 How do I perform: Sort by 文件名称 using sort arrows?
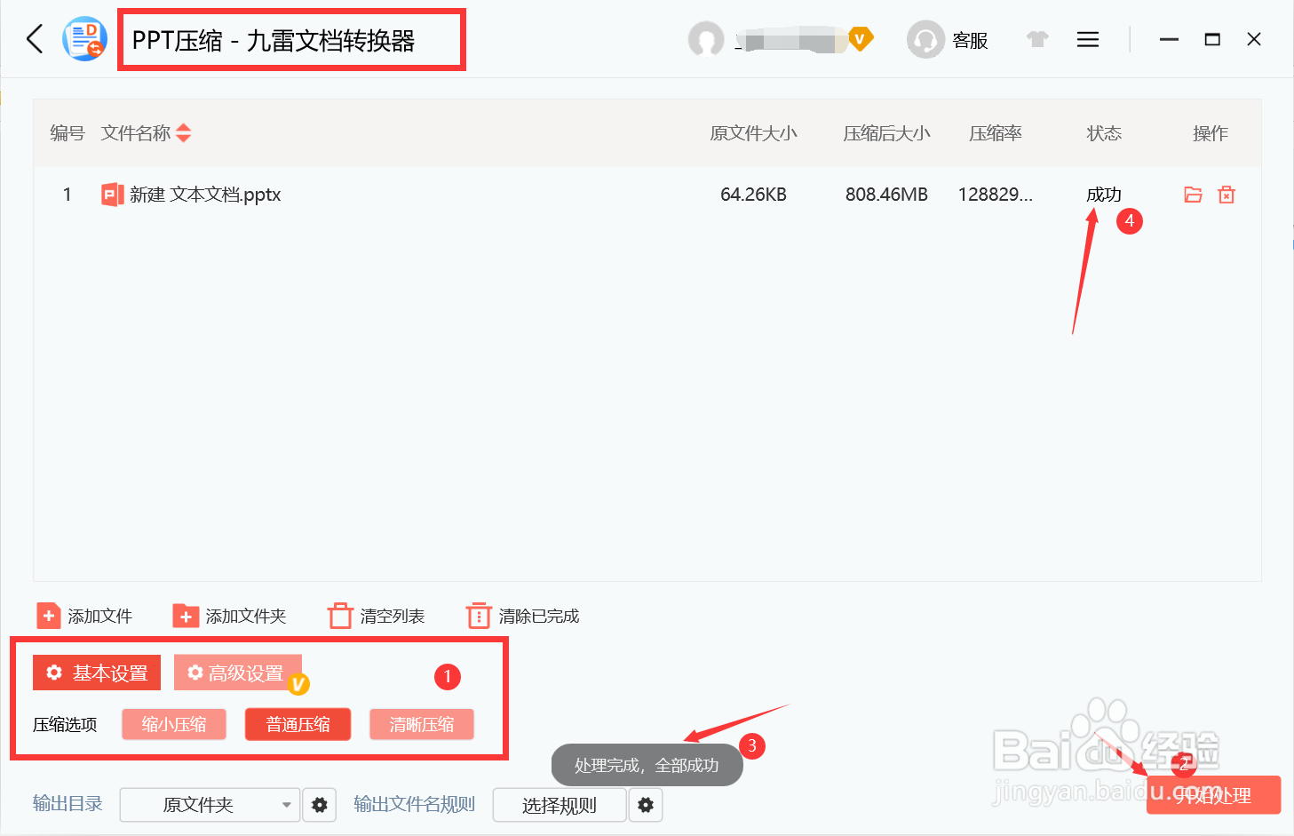tap(184, 133)
